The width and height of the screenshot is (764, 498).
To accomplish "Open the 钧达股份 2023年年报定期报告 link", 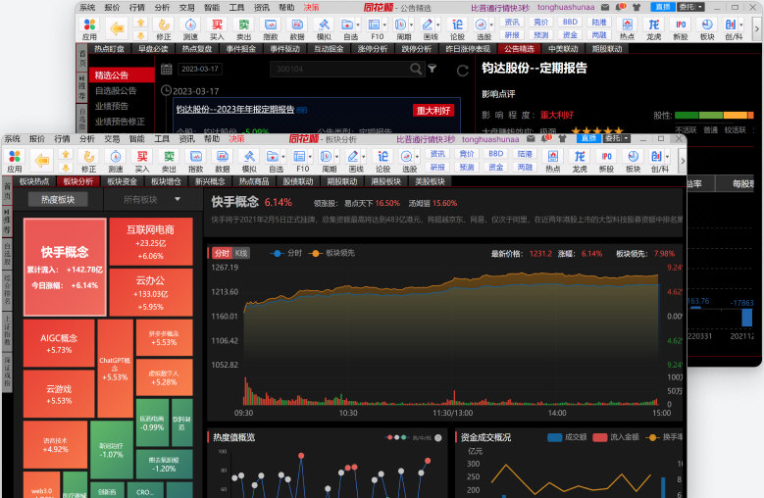I will click(x=235, y=110).
